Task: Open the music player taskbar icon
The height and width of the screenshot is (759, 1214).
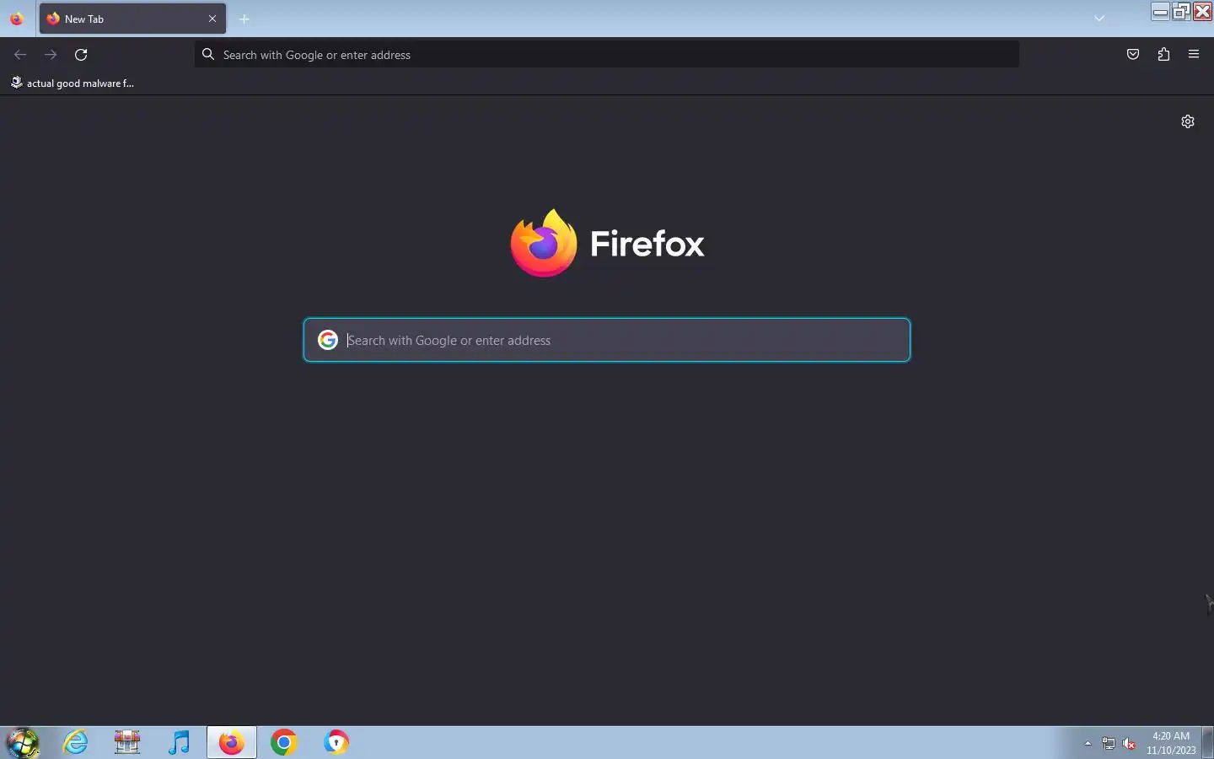Action: point(179,743)
